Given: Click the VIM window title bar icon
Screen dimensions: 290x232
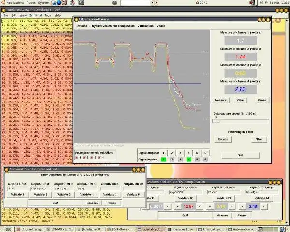Looking at the screenshot, I should 4,10.
